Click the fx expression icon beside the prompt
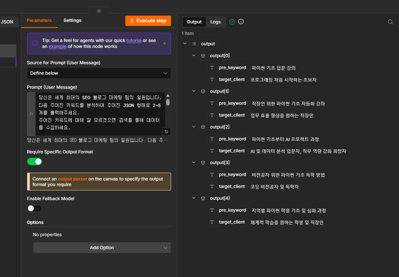 [x=31, y=114]
